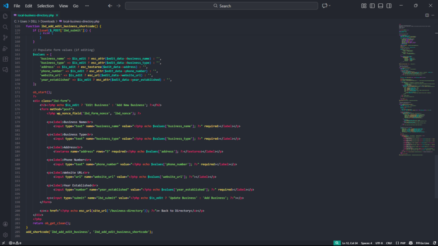438x246 pixels.
Task: Open the Search view in activity bar
Action: tap(6, 27)
